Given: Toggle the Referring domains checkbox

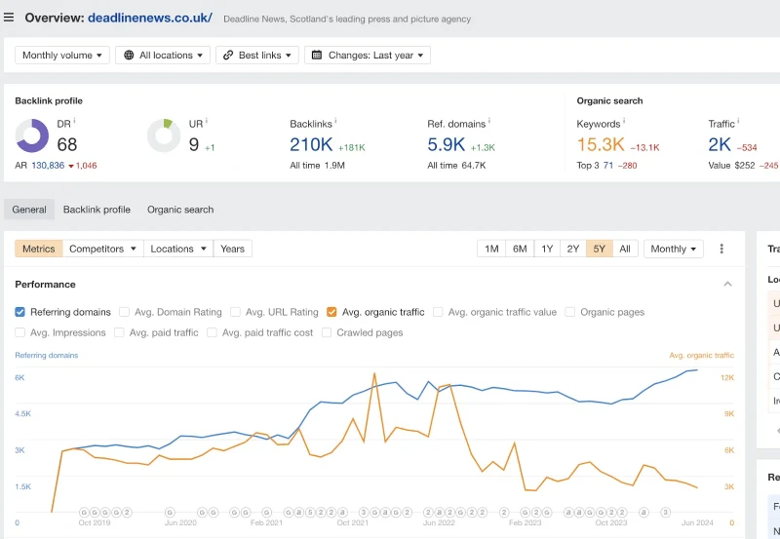Looking at the screenshot, I should point(19,312).
